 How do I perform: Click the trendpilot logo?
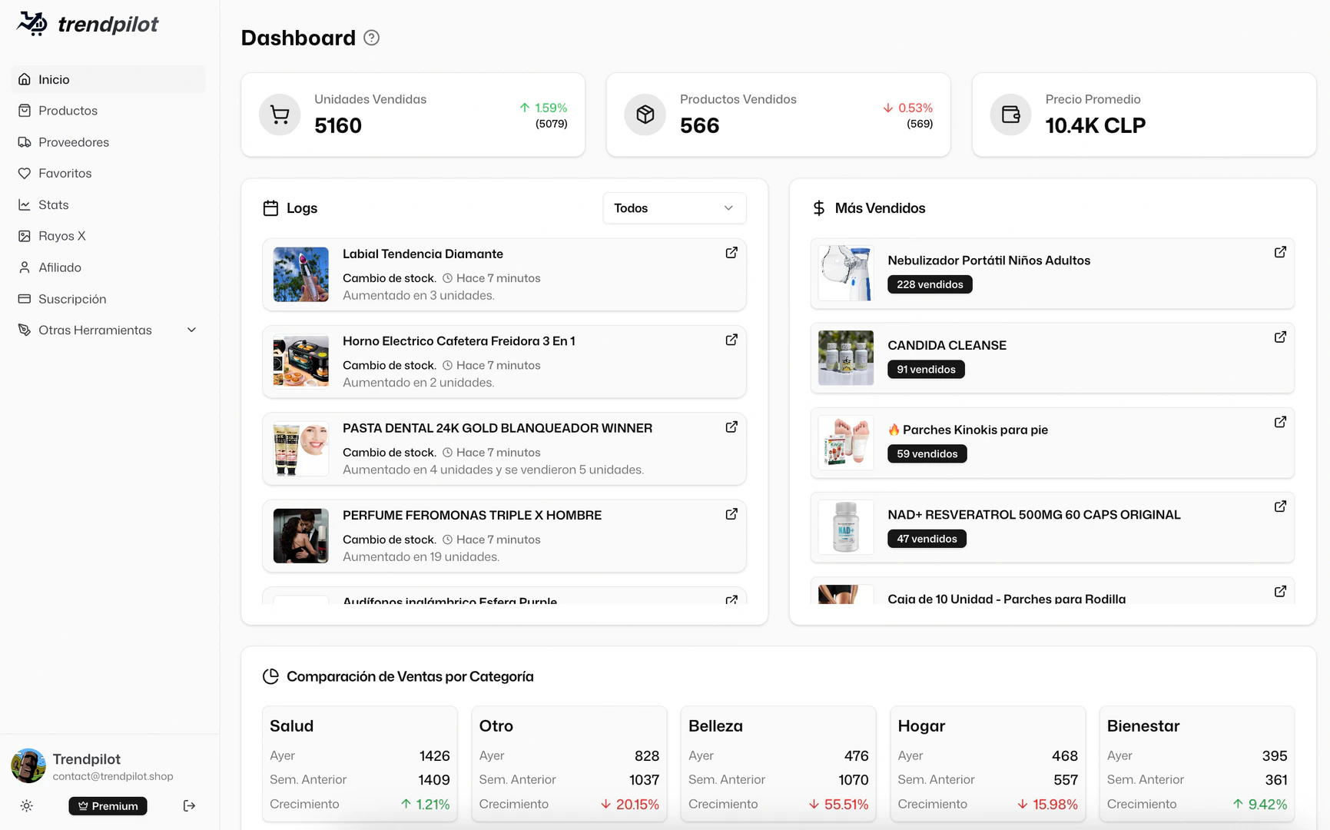tap(87, 24)
